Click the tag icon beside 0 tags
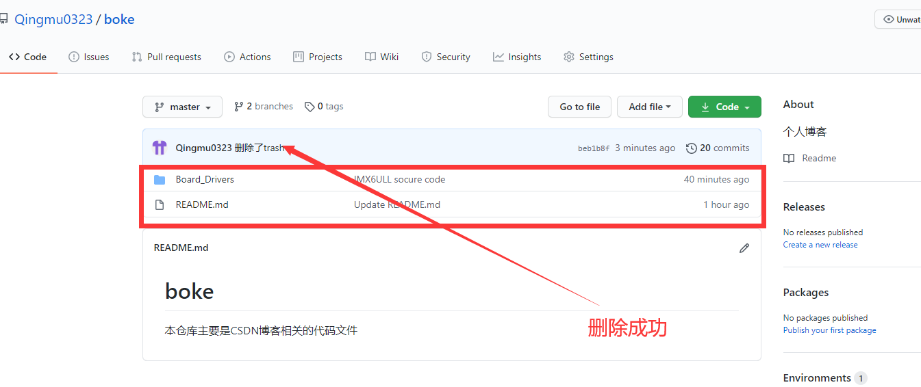The height and width of the screenshot is (387, 921). click(x=310, y=107)
